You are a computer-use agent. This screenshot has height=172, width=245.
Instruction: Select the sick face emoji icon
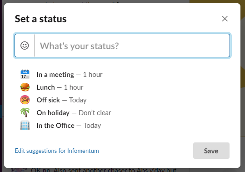tap(25, 100)
